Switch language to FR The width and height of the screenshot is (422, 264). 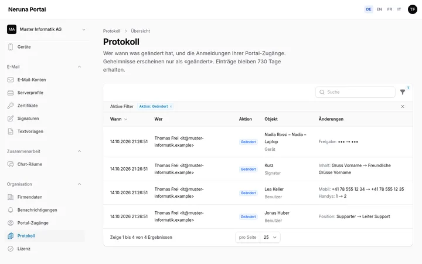click(x=390, y=9)
